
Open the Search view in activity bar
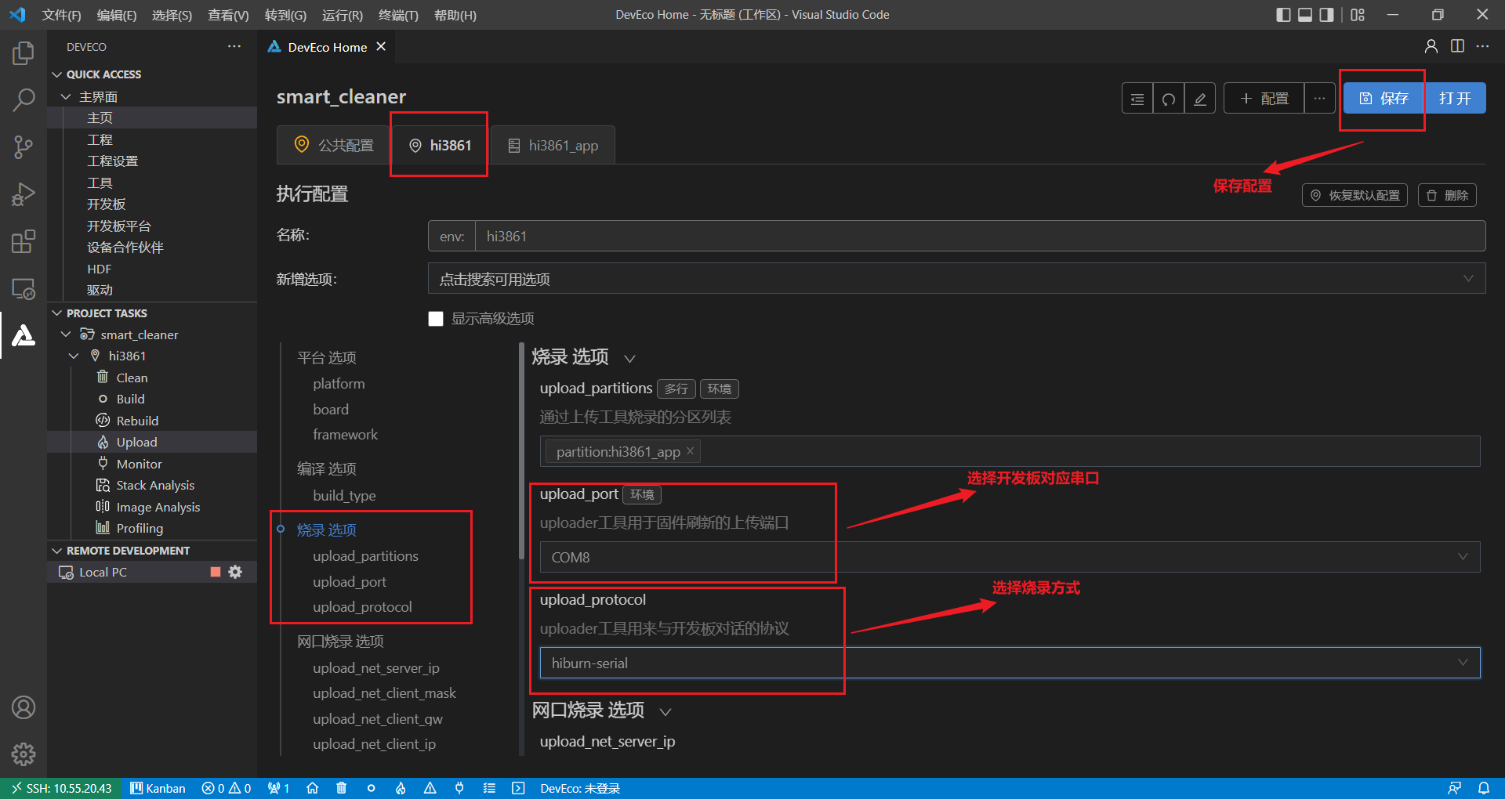click(24, 99)
